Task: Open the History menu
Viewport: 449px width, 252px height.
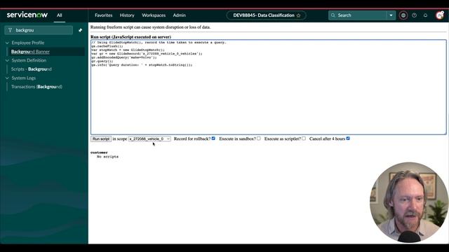Action: pyautogui.click(x=127, y=15)
